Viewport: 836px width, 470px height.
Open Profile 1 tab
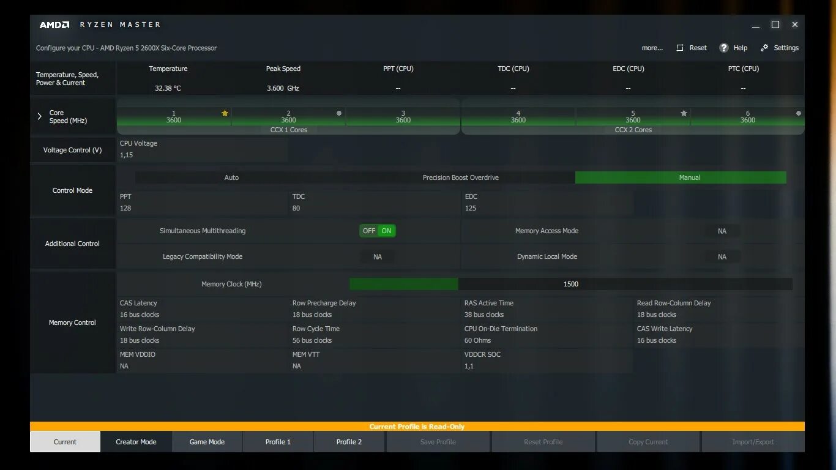(x=278, y=442)
